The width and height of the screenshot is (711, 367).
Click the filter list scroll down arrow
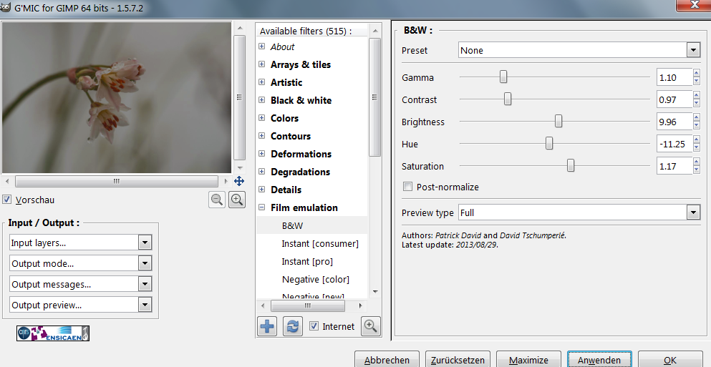coord(374,292)
